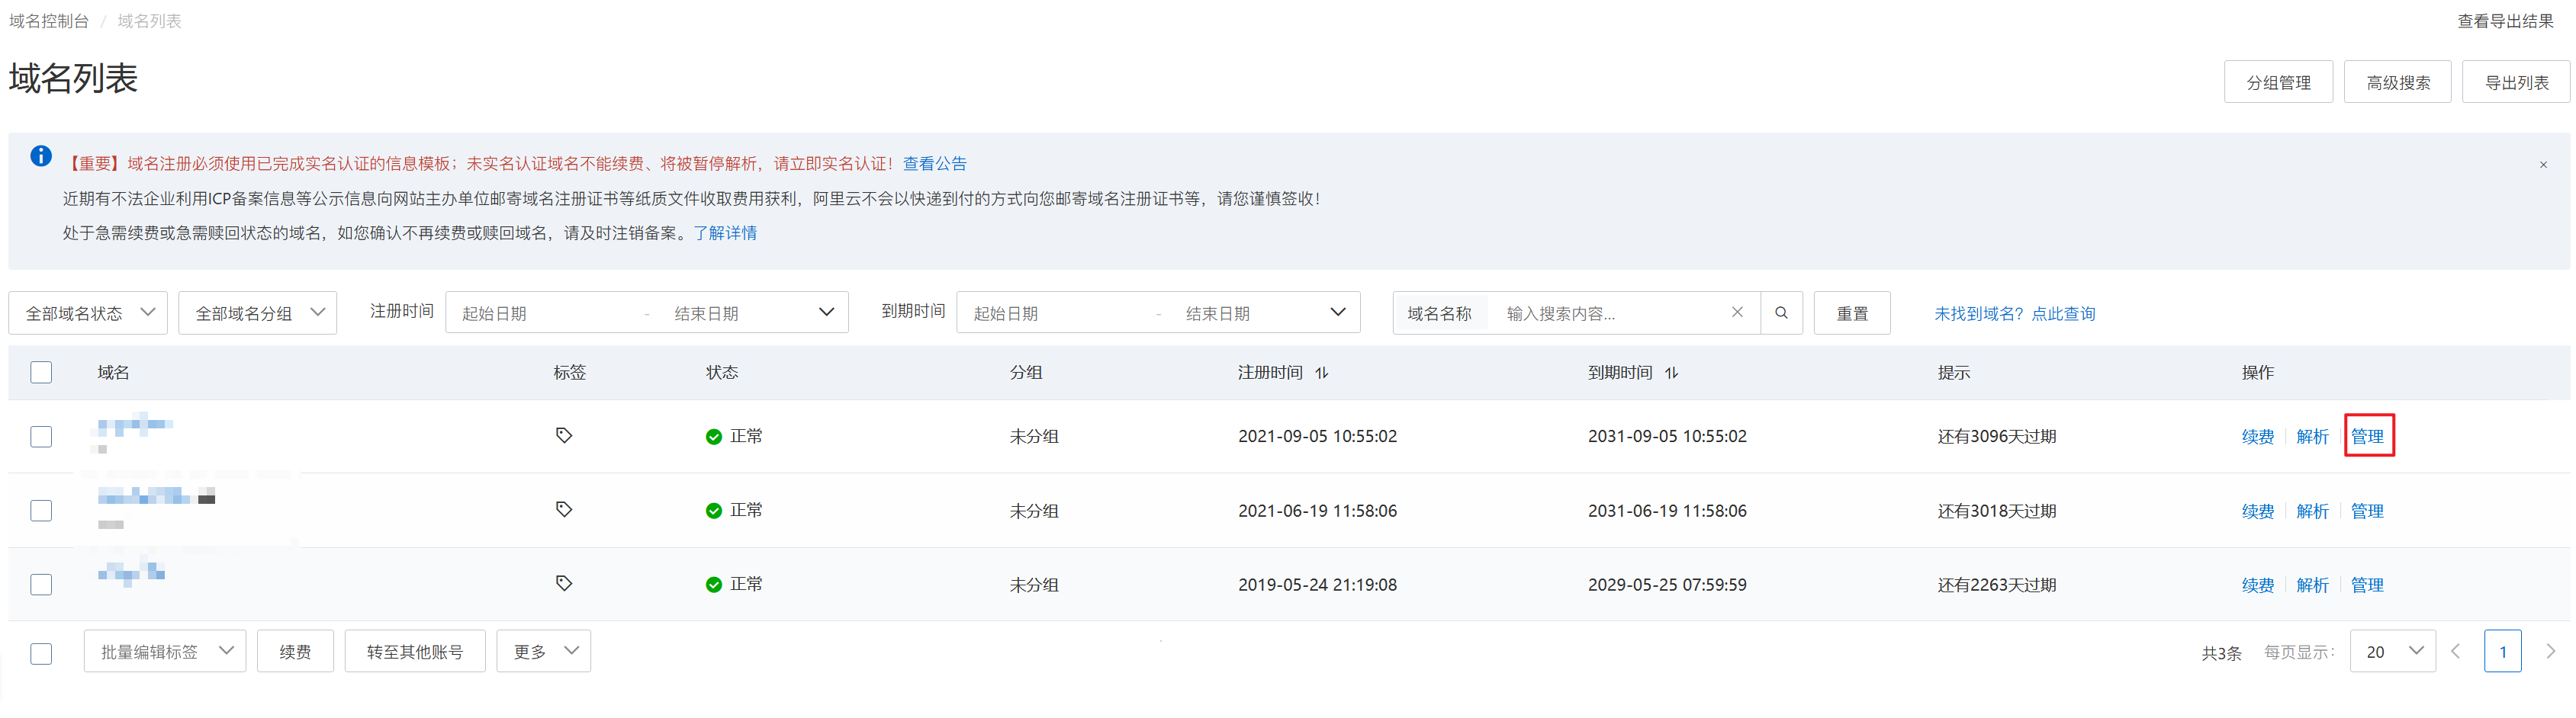2576x718 pixels.
Task: Clear the domain search input with X icon
Action: [1737, 313]
